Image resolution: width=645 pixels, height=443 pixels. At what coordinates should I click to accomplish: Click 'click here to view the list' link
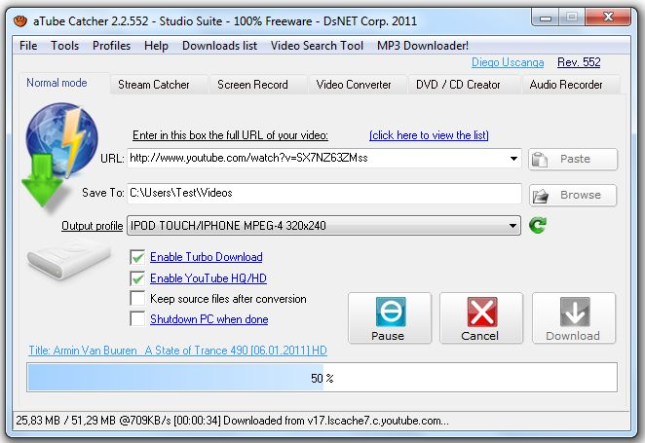pyautogui.click(x=429, y=135)
